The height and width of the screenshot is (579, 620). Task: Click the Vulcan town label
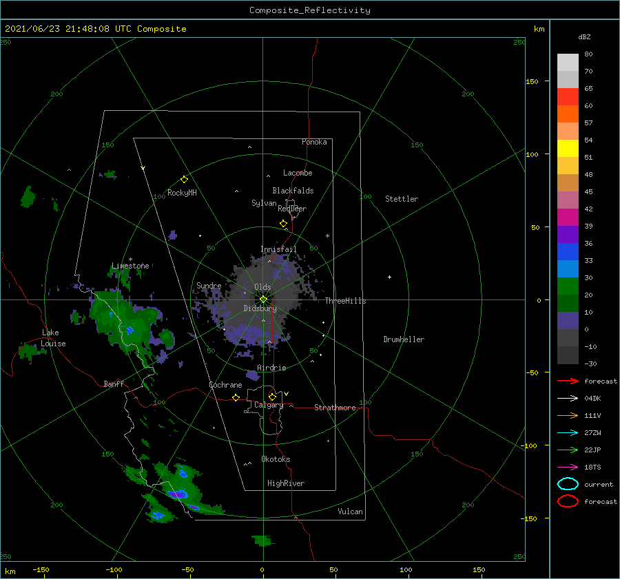coord(351,512)
